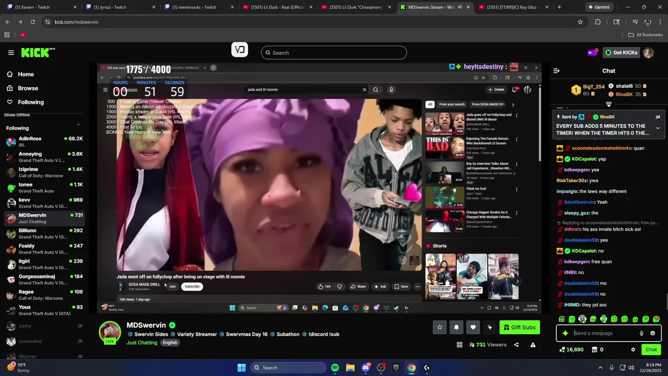Reload the page
Image resolution: width=668 pixels, height=376 pixels.
32,22
